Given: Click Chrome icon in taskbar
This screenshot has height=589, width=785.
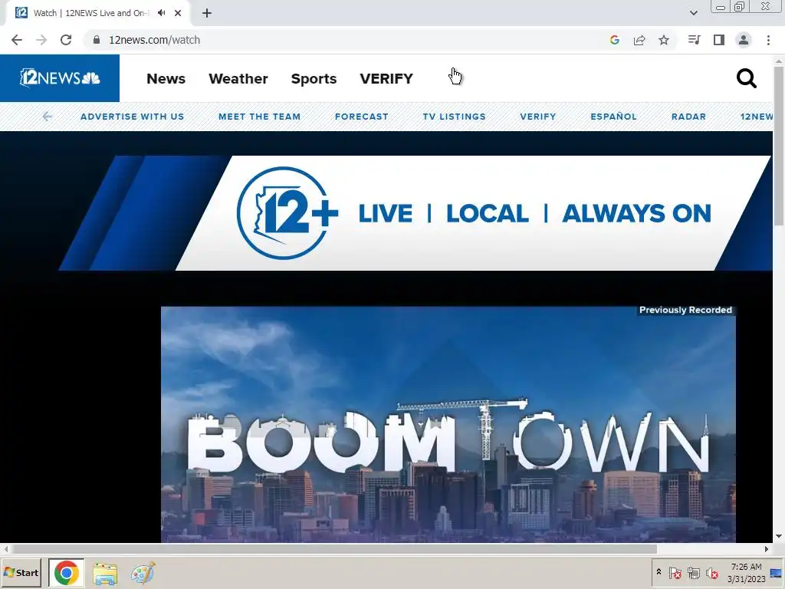Looking at the screenshot, I should [x=66, y=573].
